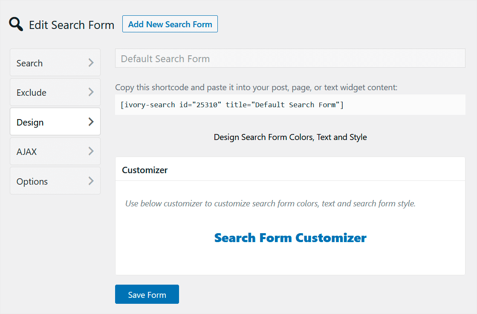Expand the Options settings chevron

click(x=91, y=180)
